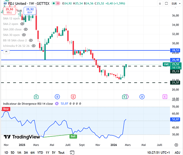183x155 pixels.
Task: Click the Indicateur de Divergence RSI title
Action: [28, 104]
